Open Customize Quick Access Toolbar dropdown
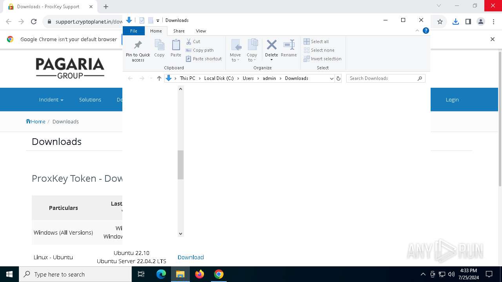This screenshot has height=282, width=502. (158, 20)
